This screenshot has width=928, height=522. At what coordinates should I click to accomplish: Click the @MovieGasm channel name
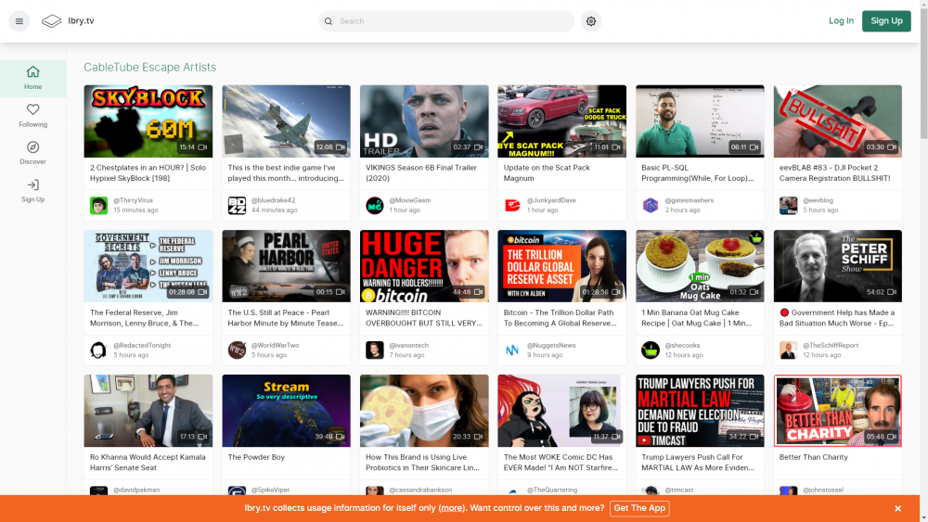click(409, 200)
